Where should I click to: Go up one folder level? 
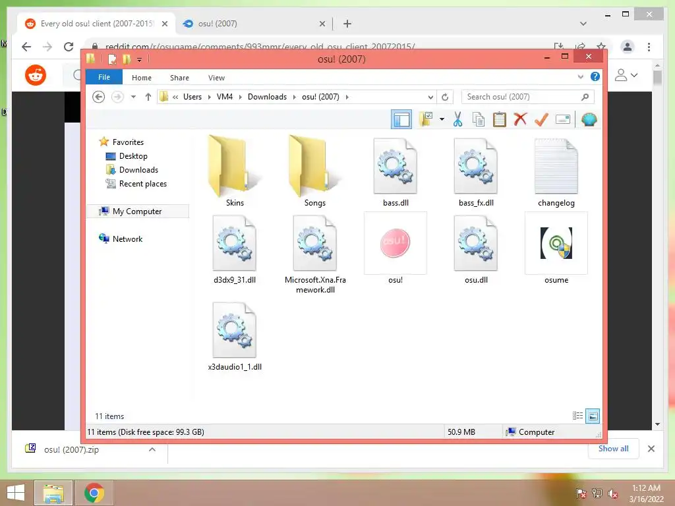[x=148, y=97]
